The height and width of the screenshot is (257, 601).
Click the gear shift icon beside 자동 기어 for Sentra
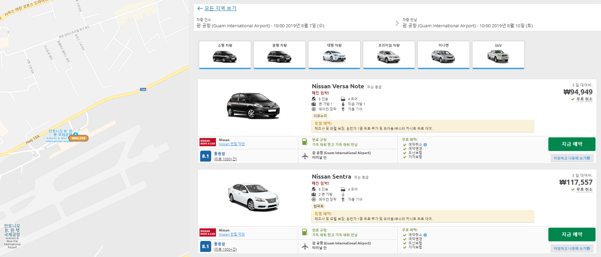tap(343, 199)
